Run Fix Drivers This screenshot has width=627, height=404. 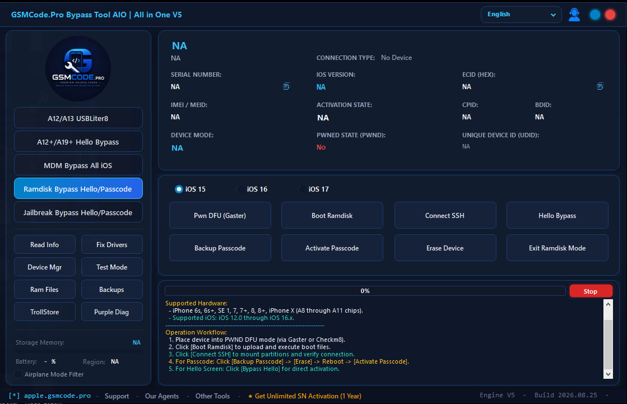(x=112, y=244)
